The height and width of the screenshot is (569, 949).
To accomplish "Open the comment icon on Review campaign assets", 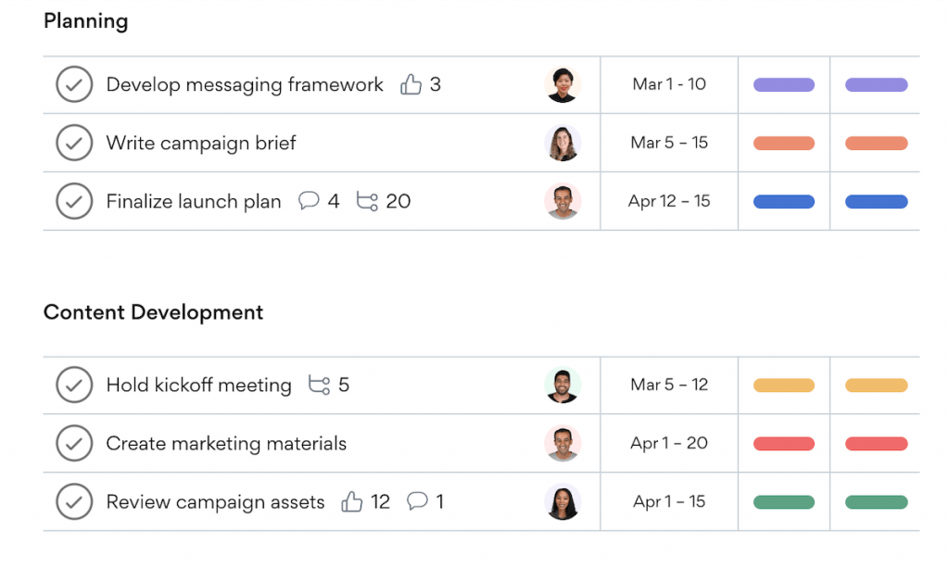I will 419,501.
